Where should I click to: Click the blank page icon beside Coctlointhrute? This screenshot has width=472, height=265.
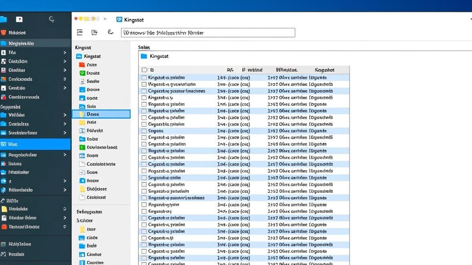coord(82,164)
